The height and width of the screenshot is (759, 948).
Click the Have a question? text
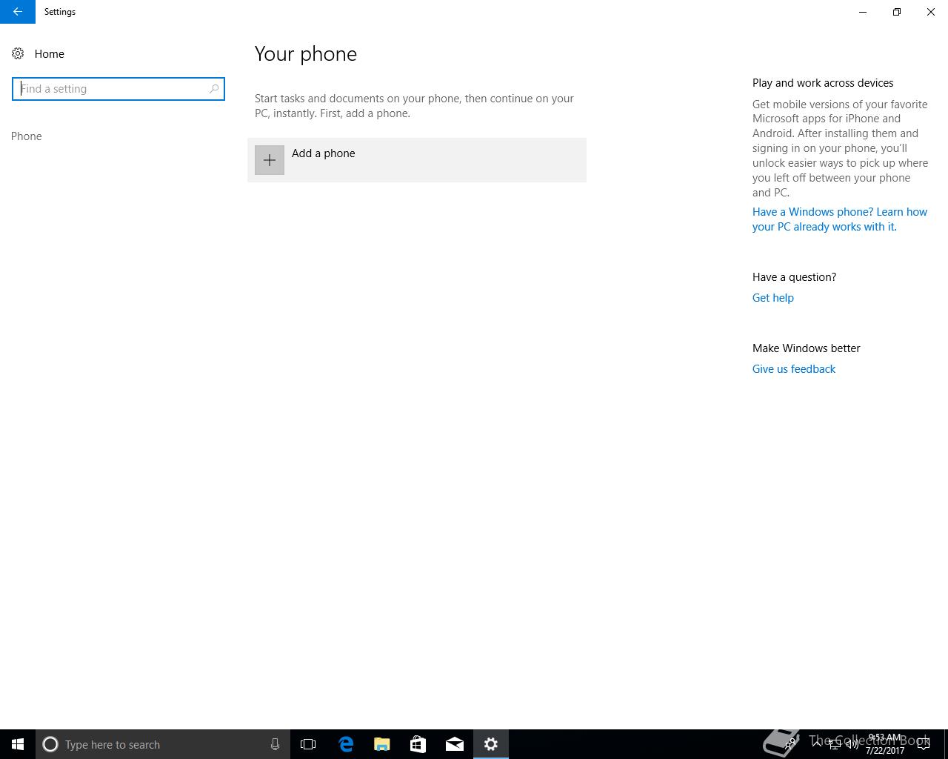pos(794,277)
